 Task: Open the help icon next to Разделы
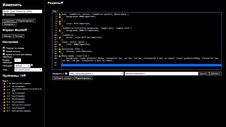(x=62, y=3)
